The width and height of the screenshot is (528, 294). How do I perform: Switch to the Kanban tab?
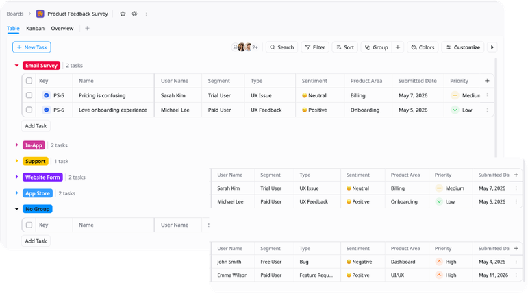pos(36,28)
